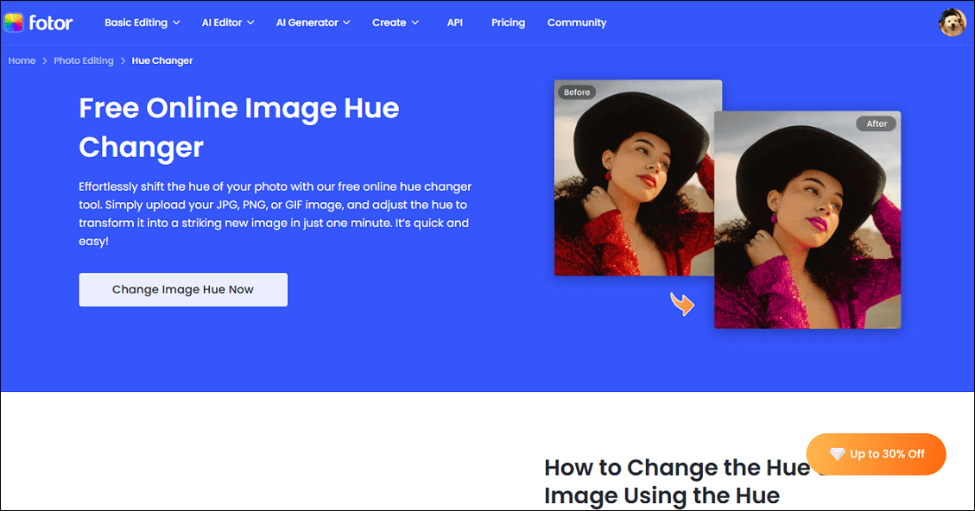975x511 pixels.
Task: Open your profile avatar menu
Action: tap(952, 22)
